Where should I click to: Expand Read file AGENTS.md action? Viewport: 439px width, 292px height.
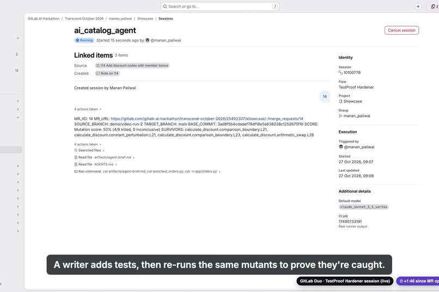95,164
